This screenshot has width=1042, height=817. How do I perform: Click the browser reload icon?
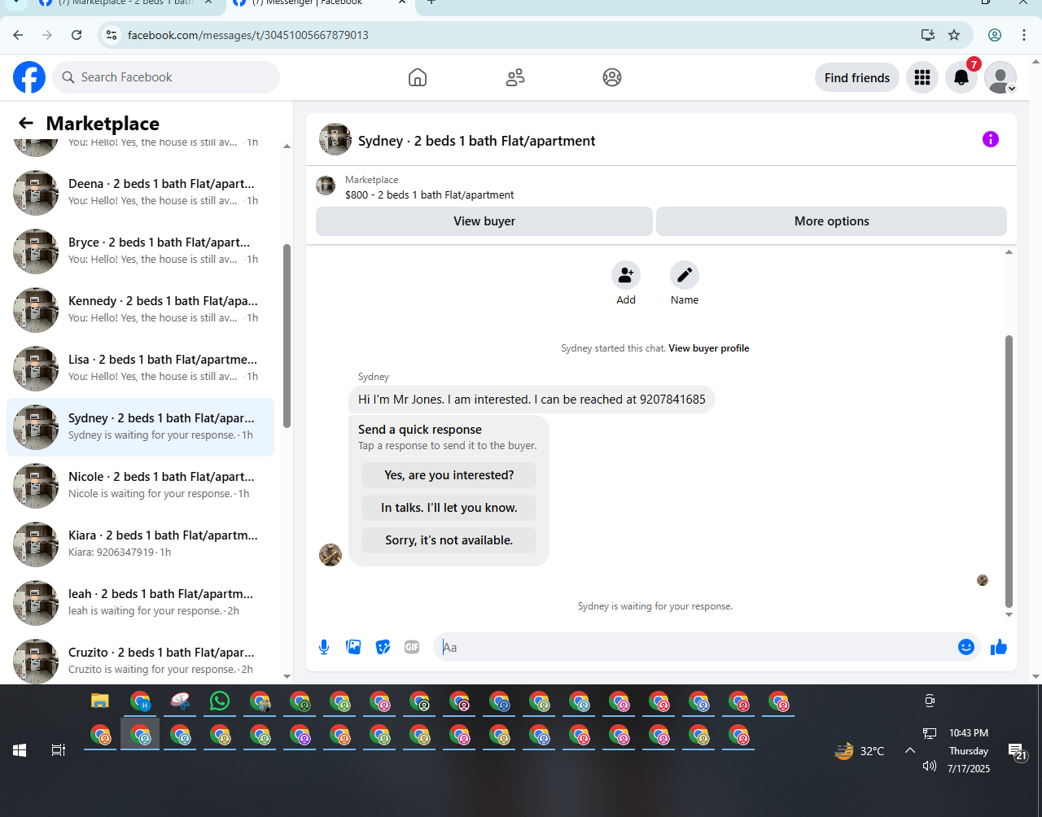77,35
